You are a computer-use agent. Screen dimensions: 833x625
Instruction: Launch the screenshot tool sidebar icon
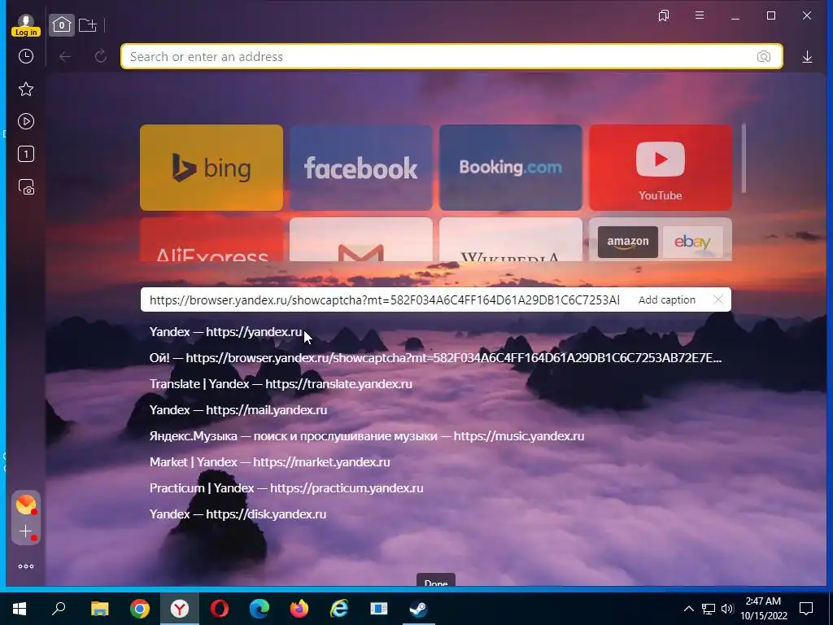(26, 187)
